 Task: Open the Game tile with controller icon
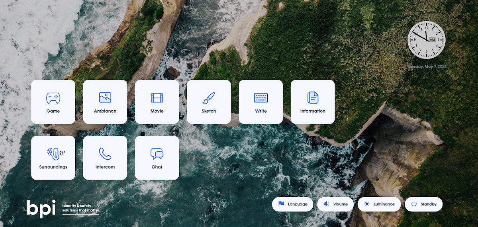pos(53,102)
